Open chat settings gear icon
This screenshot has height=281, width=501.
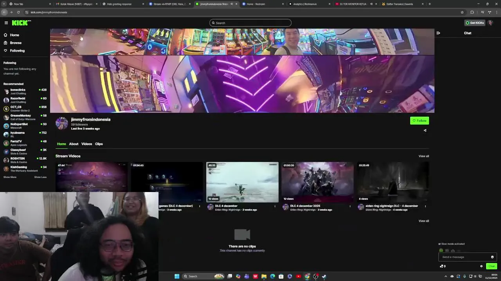(481, 266)
